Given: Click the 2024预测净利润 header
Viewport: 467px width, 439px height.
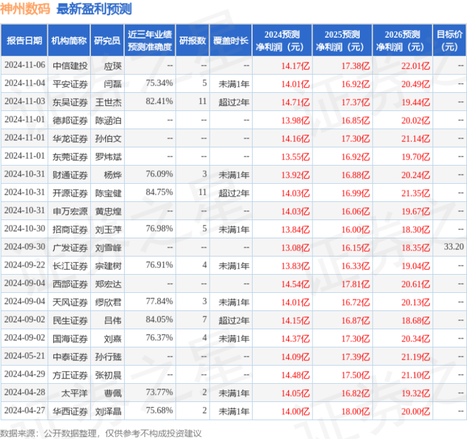Looking at the screenshot, I should pos(282,40).
